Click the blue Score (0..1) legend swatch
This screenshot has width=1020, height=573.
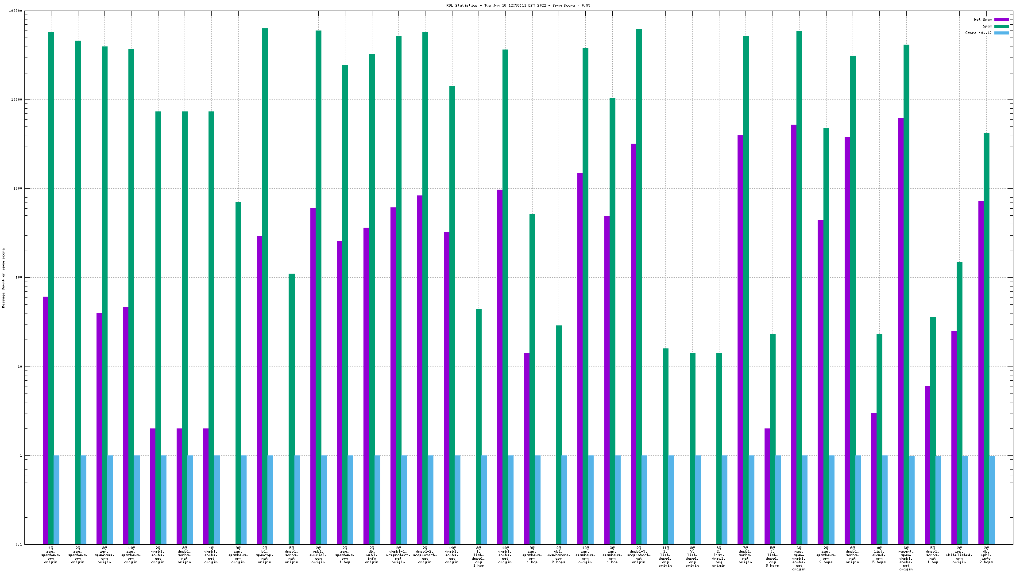(1001, 33)
